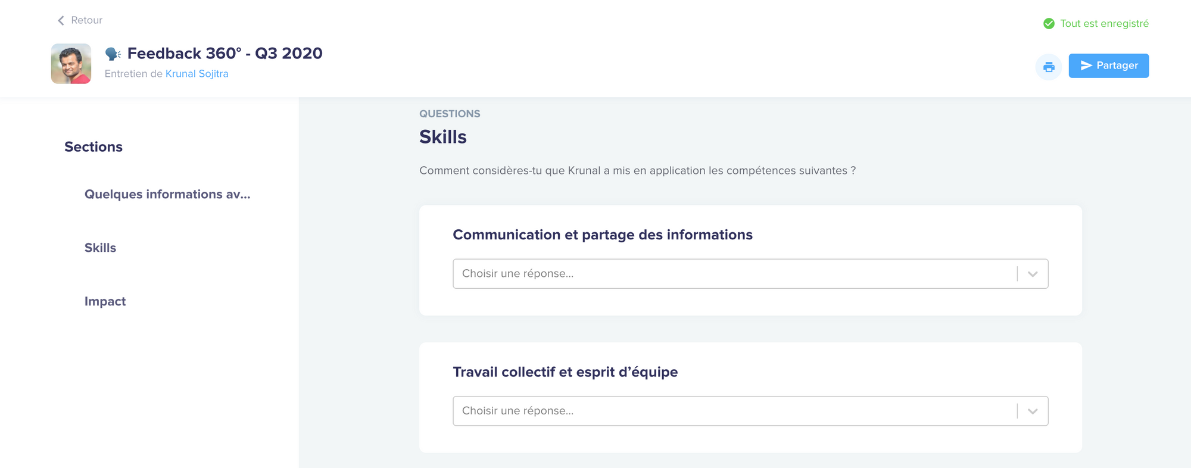Open the Communication et partage answer dropdown
Screen dimensions: 1191x468
750,274
